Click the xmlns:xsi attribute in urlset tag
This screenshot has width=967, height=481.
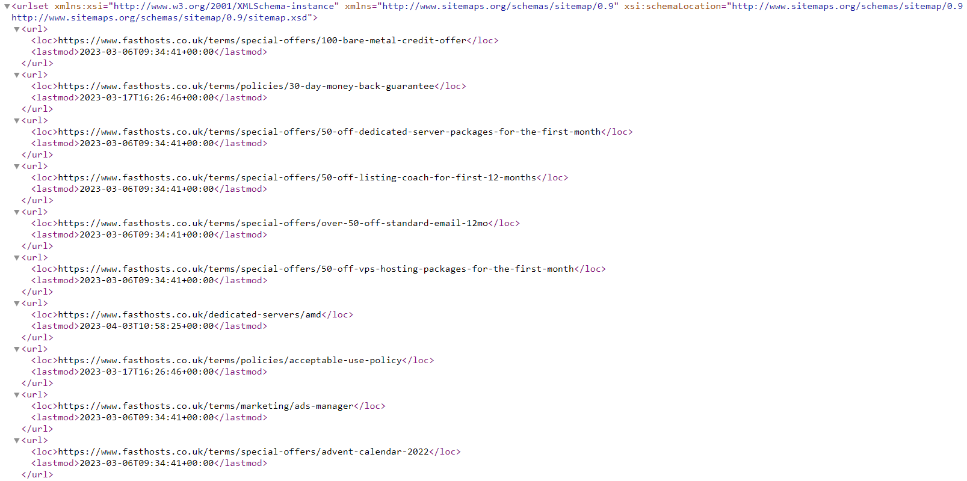click(197, 6)
